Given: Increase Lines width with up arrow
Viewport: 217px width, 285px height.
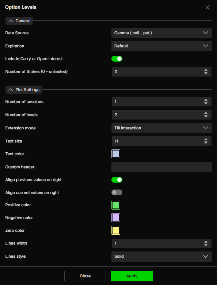Looking at the screenshot, I should pos(206,242).
